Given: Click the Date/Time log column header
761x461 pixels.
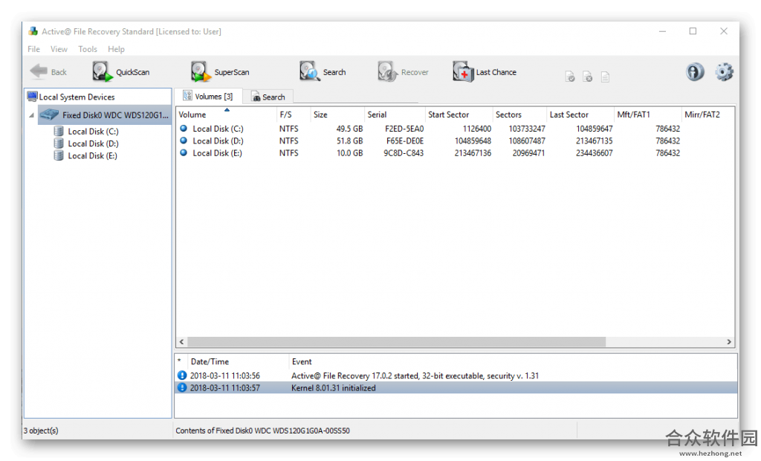Looking at the screenshot, I should [238, 361].
